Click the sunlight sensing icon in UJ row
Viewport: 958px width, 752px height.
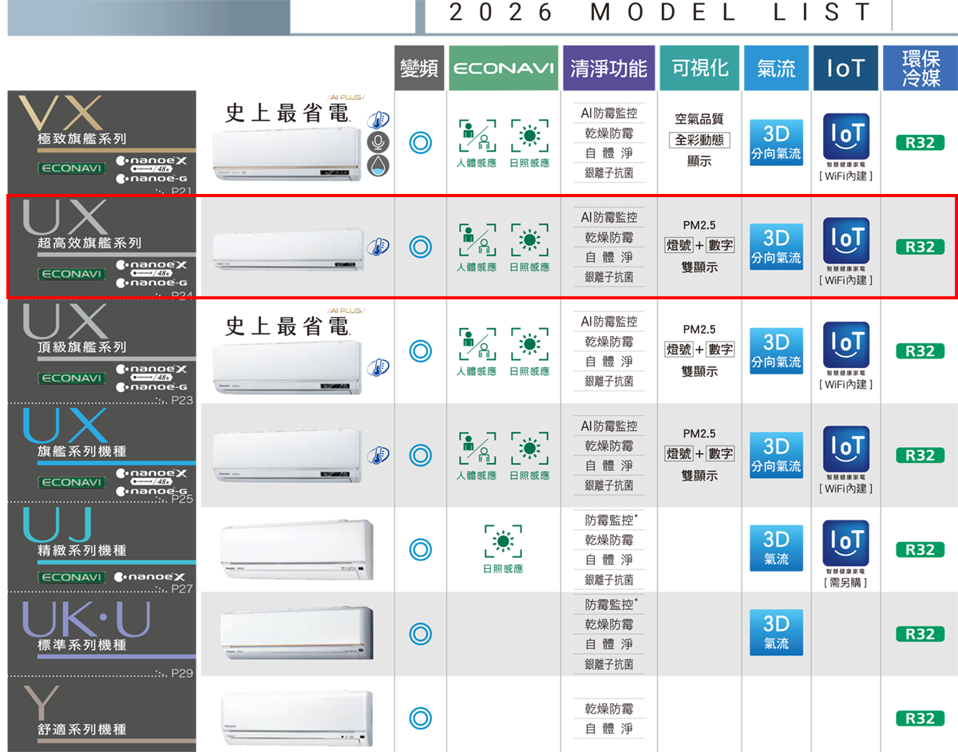503,542
